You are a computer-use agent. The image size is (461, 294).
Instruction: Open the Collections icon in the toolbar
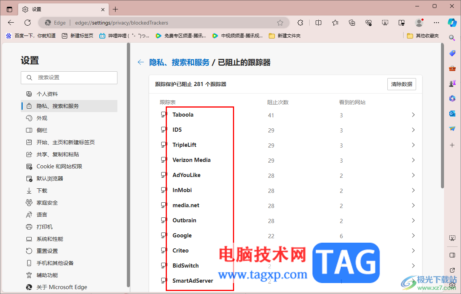(352, 23)
